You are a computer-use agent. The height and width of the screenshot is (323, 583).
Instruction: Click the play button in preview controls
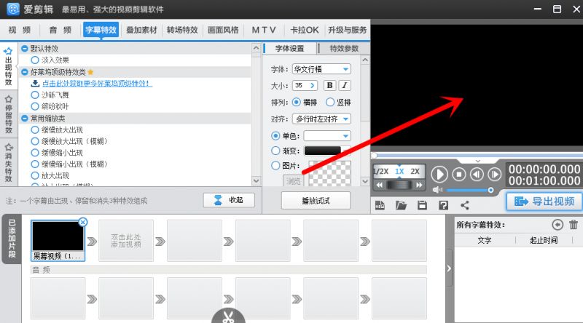tap(439, 174)
